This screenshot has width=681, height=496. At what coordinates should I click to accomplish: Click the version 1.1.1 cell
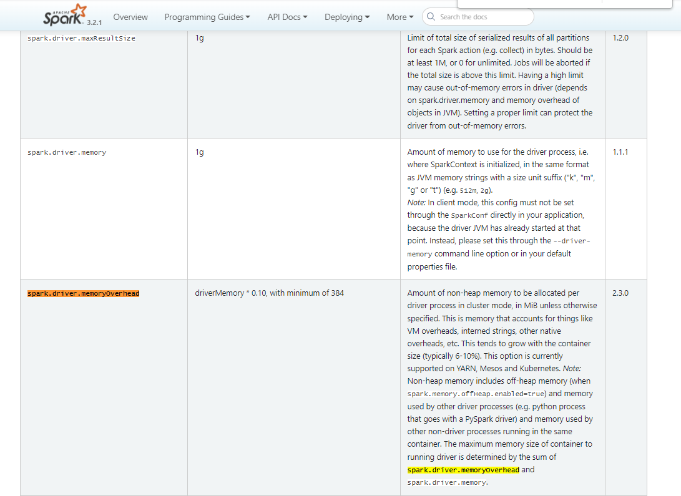click(620, 152)
